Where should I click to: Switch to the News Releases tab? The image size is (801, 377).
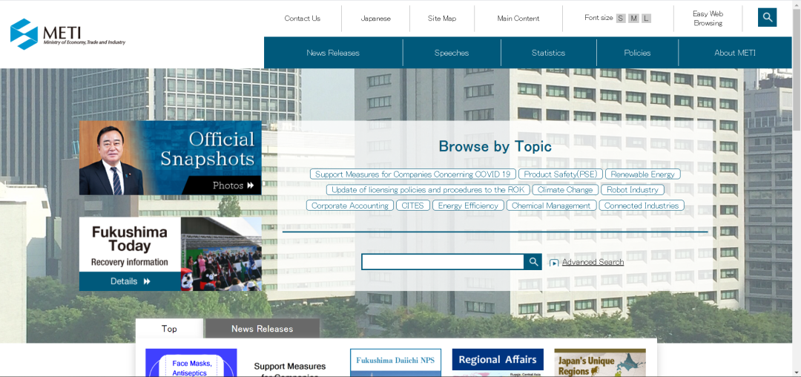tap(262, 329)
